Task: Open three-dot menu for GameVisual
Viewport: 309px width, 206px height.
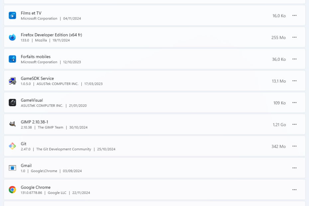Action: click(294, 103)
